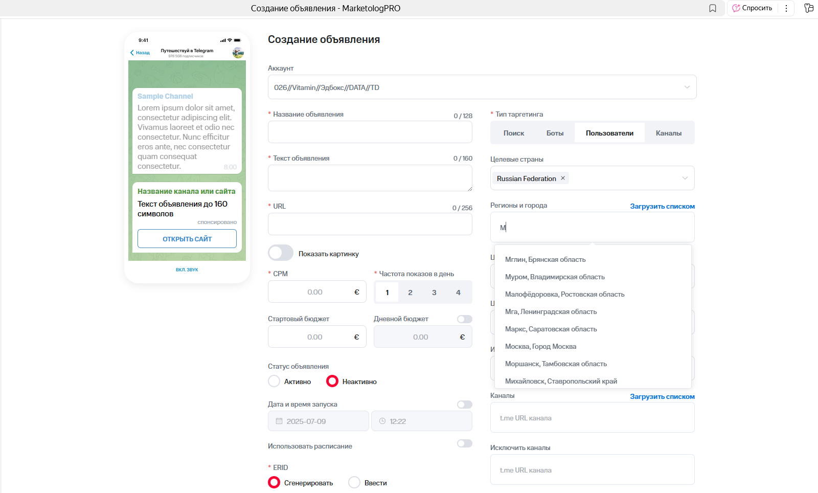Viewport: 818px width, 493px height.
Task: Open the browser three-dot menu
Action: point(786,8)
